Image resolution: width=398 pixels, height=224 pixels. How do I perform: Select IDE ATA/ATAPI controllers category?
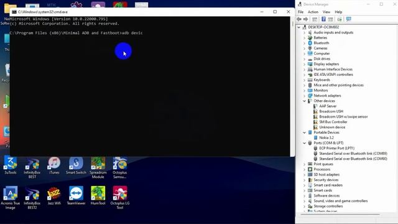[x=333, y=75]
